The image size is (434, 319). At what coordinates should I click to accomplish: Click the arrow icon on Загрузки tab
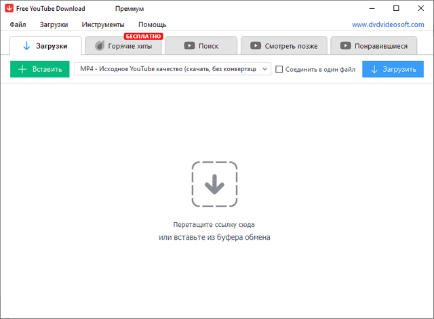[26, 46]
